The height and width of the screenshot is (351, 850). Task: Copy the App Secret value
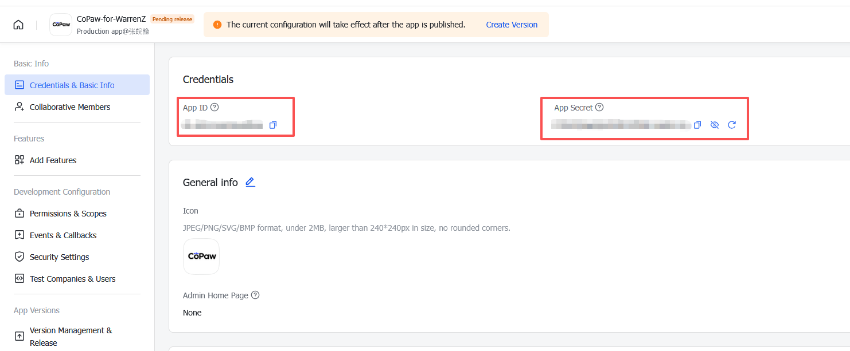(x=697, y=125)
